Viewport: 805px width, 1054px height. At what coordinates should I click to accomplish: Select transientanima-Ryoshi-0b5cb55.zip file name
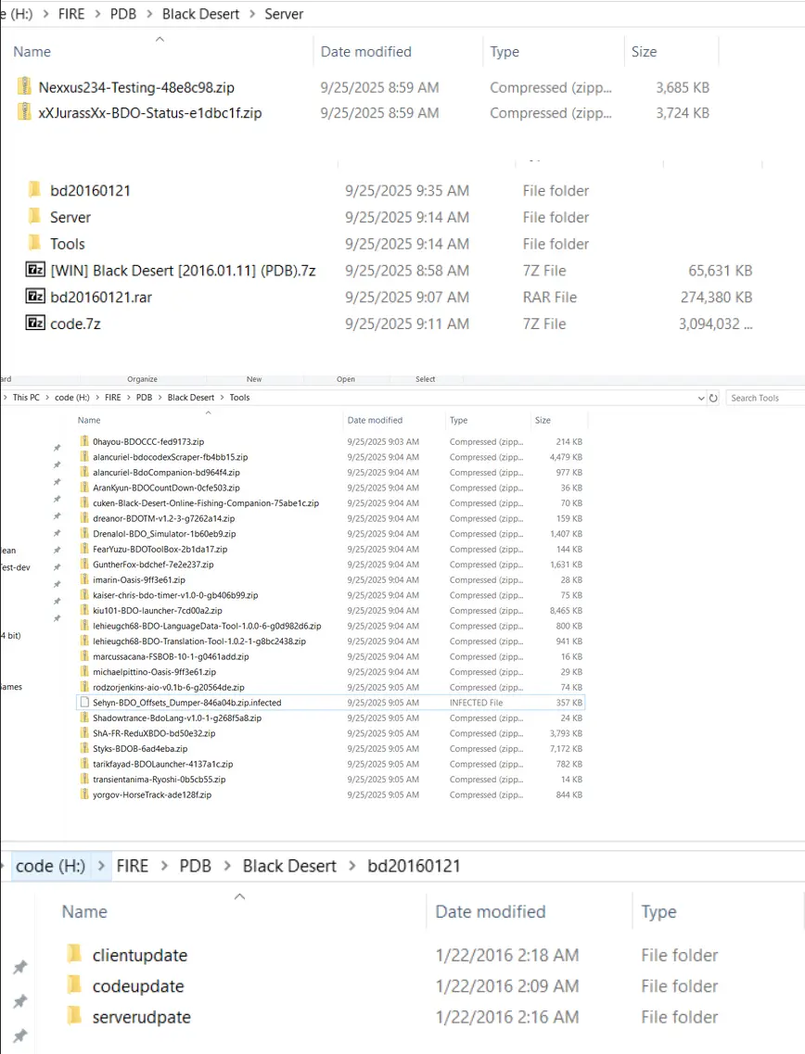tap(160, 779)
